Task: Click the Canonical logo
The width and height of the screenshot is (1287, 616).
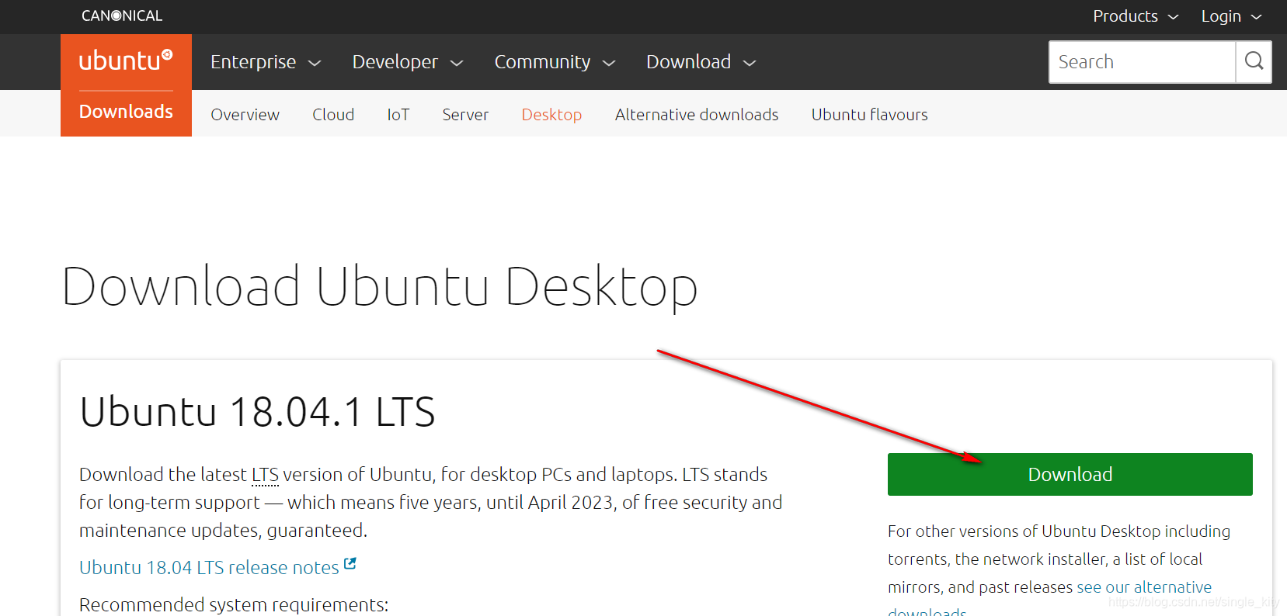Action: click(122, 16)
